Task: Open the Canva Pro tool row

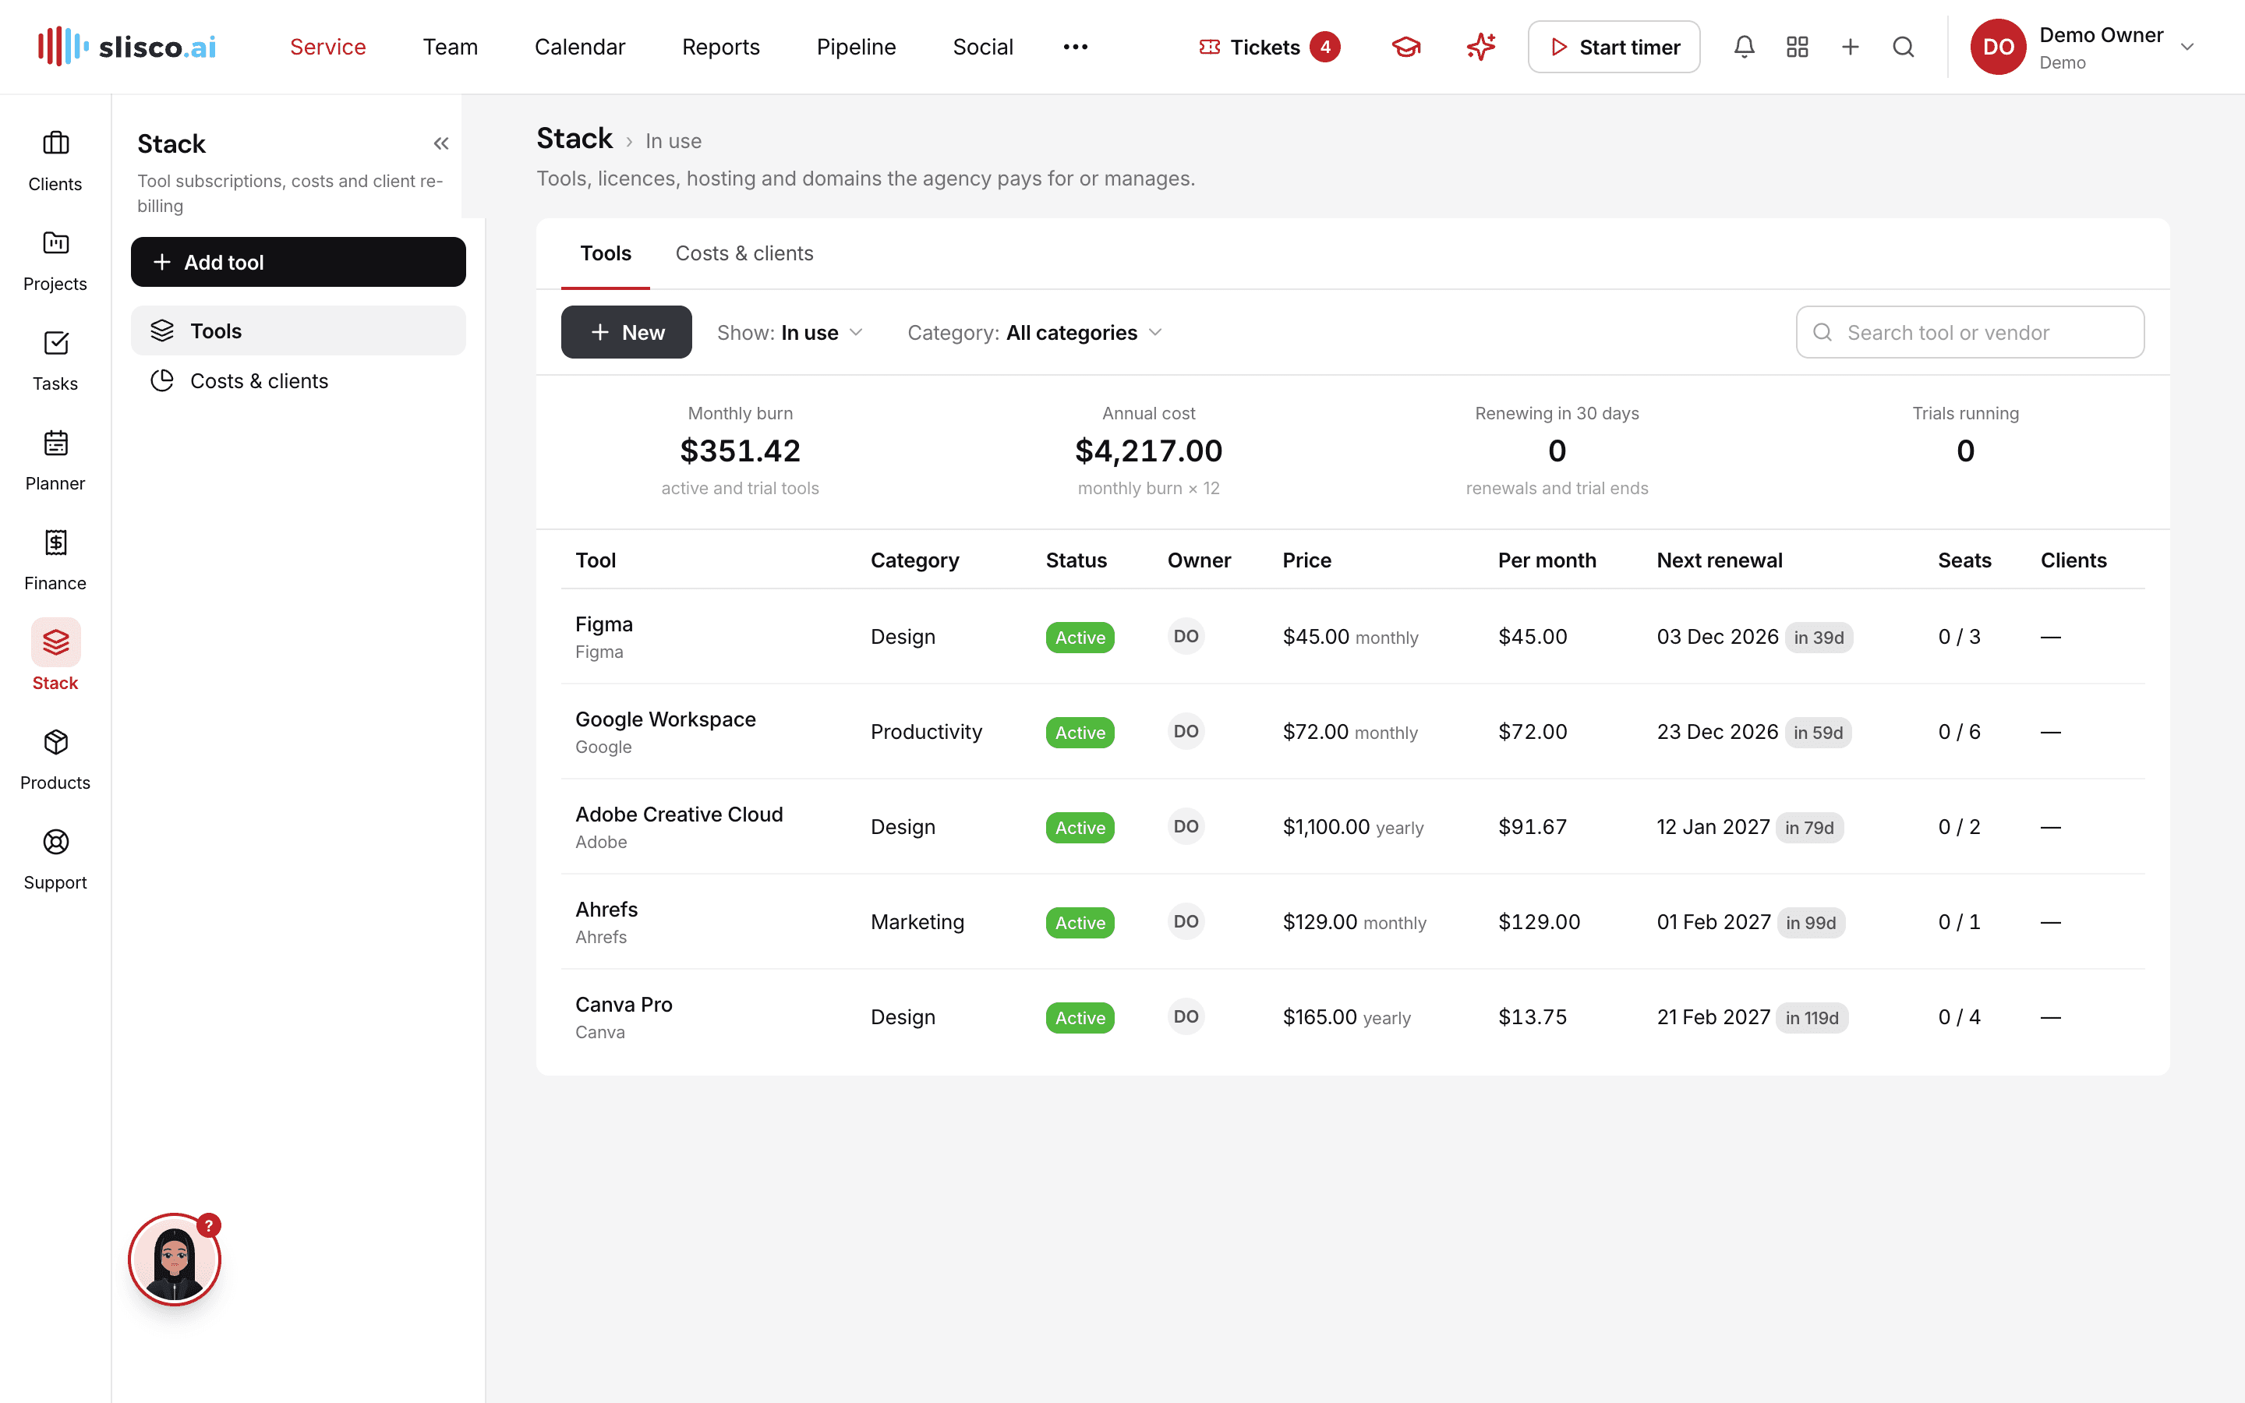Action: [x=1352, y=1017]
